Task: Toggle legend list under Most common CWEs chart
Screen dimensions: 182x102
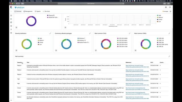Action: pos(135,50)
